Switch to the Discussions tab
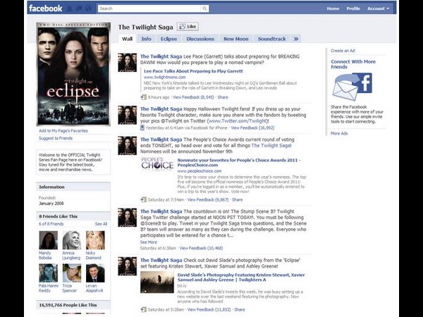 pyautogui.click(x=200, y=39)
